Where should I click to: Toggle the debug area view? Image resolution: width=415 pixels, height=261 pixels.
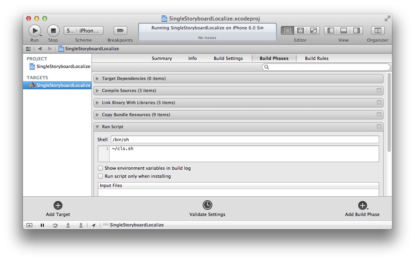344,31
